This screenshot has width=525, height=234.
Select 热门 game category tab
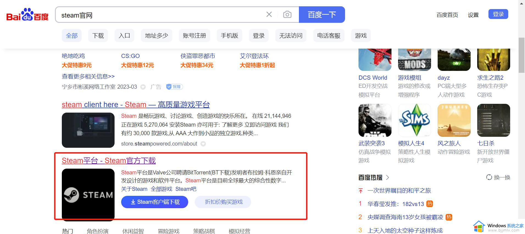[68, 231]
